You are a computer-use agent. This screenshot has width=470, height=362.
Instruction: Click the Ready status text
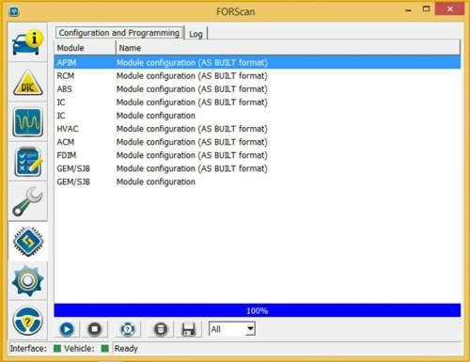click(x=126, y=349)
